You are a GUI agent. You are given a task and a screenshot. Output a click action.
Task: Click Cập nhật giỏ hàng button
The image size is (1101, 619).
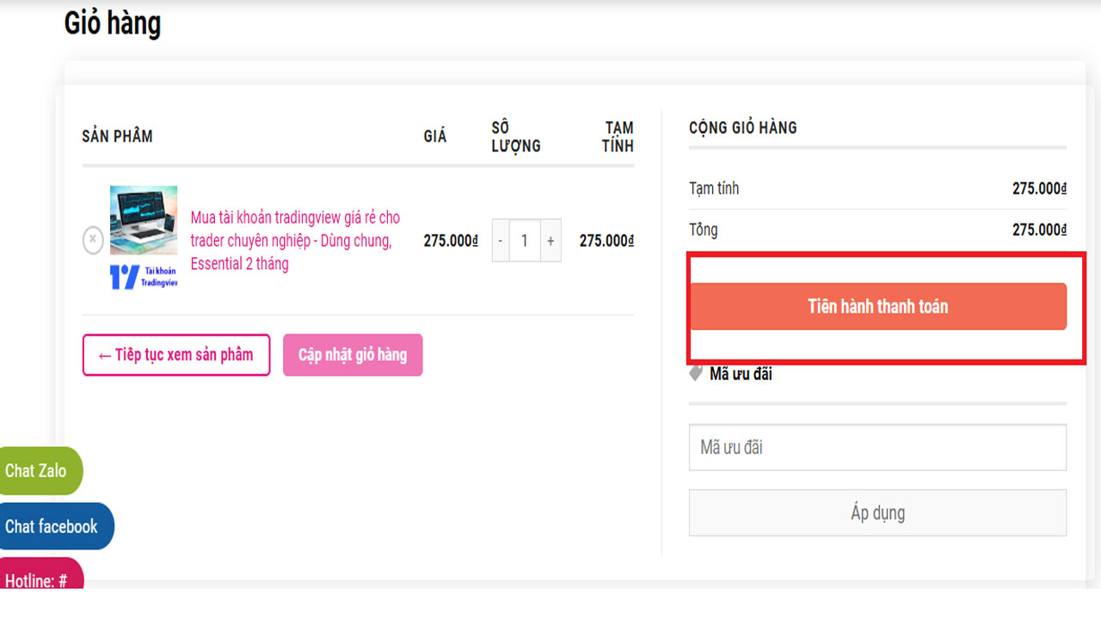tap(353, 355)
